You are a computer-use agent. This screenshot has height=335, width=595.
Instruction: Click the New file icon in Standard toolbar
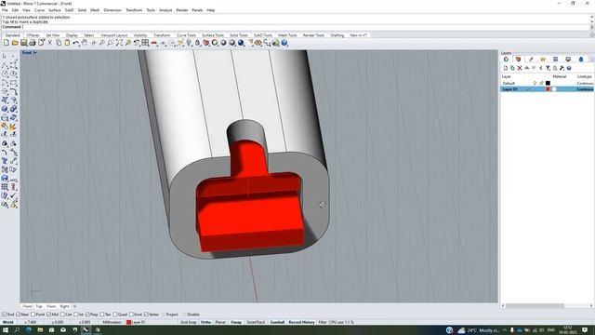click(x=7, y=43)
